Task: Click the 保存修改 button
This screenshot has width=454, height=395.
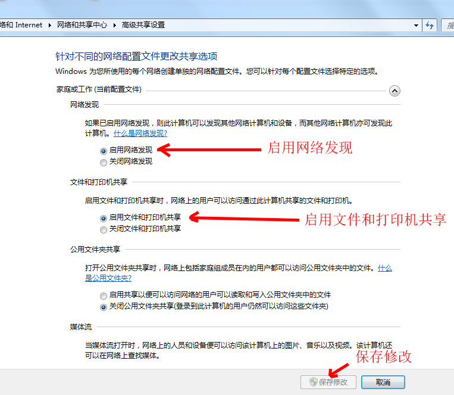Action: pyautogui.click(x=328, y=382)
